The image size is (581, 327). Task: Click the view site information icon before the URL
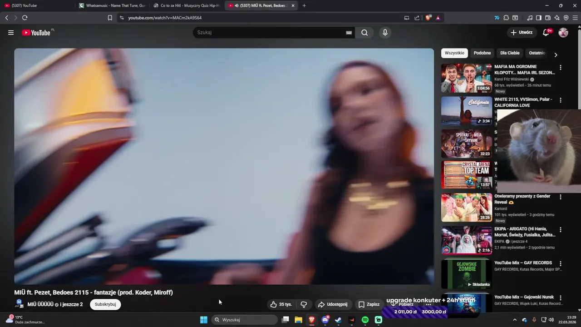pyautogui.click(x=121, y=18)
